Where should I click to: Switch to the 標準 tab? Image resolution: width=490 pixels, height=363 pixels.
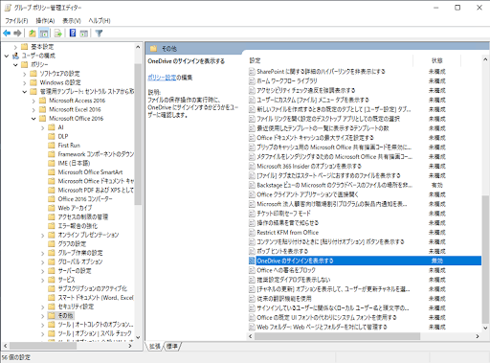point(172,346)
